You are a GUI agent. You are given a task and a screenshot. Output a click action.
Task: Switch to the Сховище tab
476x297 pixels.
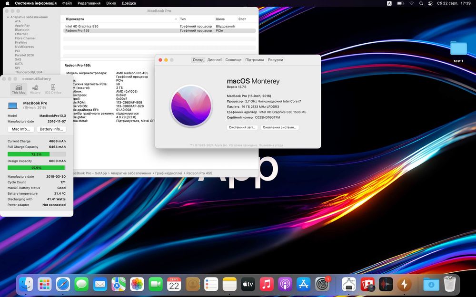233,60
